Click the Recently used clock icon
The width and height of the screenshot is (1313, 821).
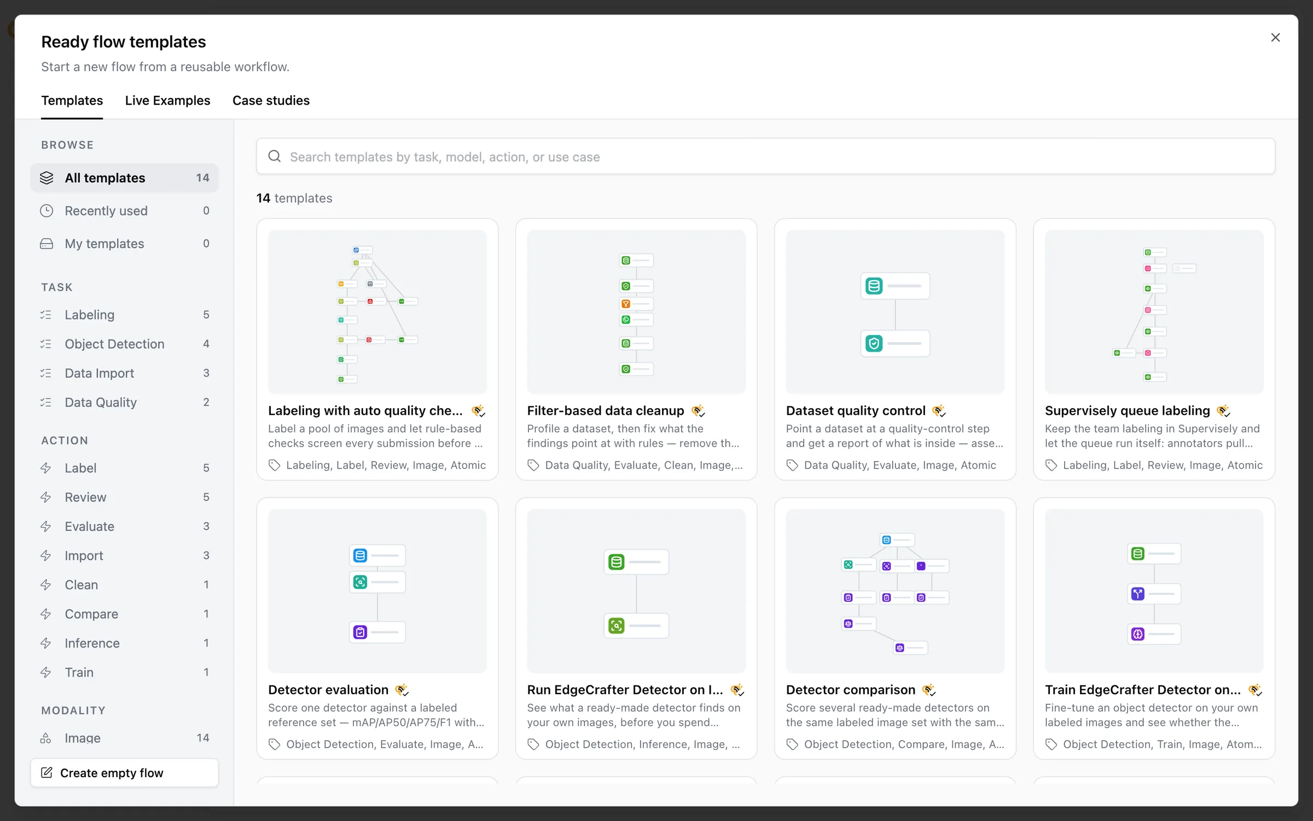[47, 211]
